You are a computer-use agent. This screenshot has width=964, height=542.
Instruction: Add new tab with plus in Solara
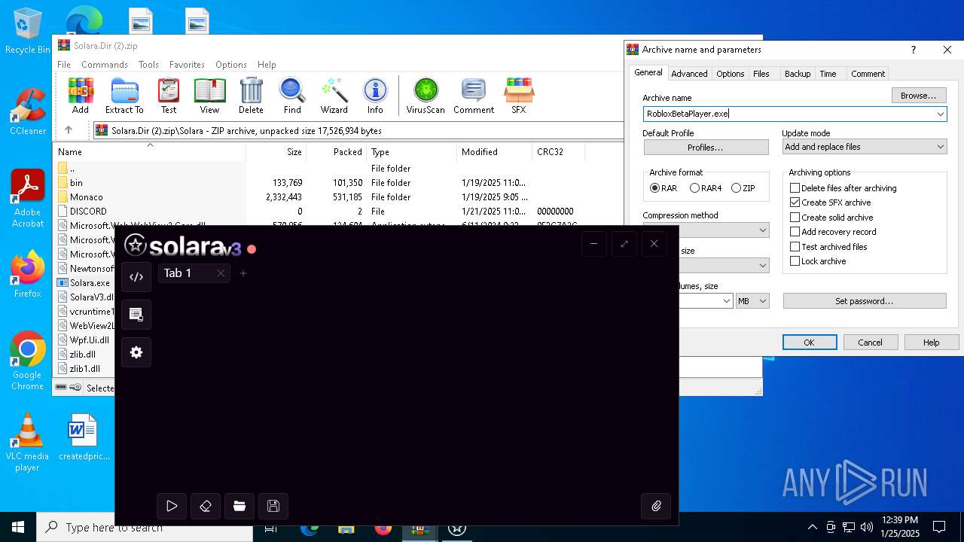pos(243,273)
